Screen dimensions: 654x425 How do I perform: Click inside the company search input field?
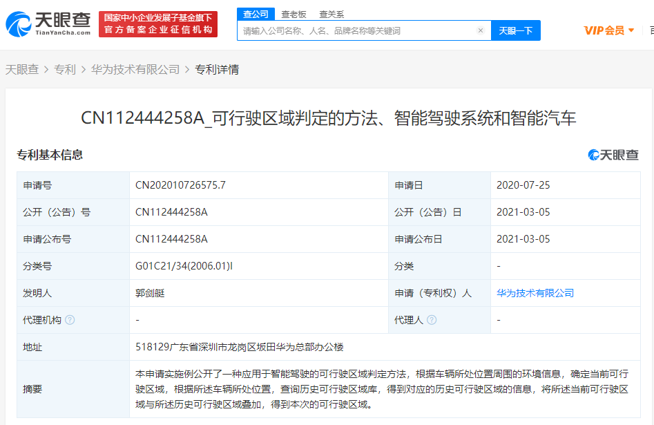coord(359,30)
